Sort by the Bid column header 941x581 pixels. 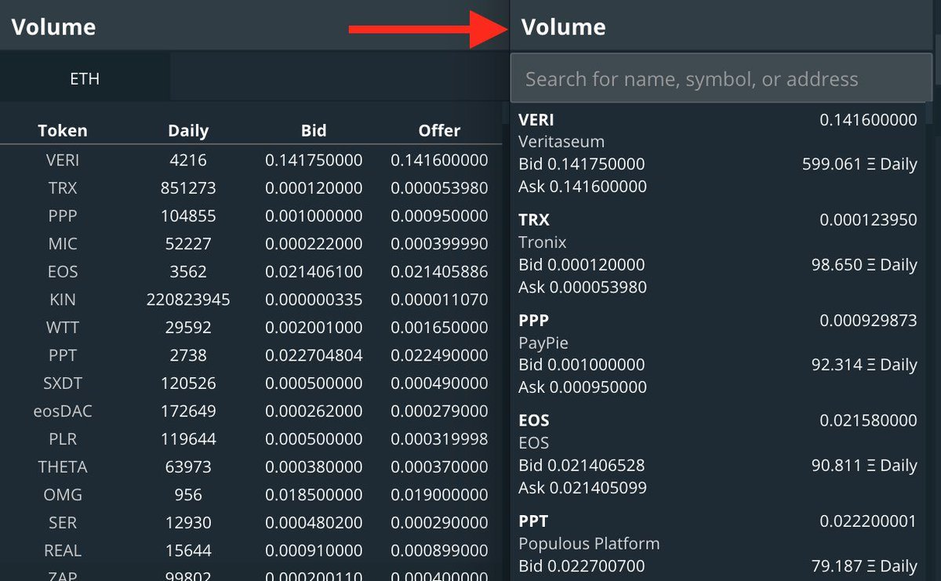click(x=314, y=131)
